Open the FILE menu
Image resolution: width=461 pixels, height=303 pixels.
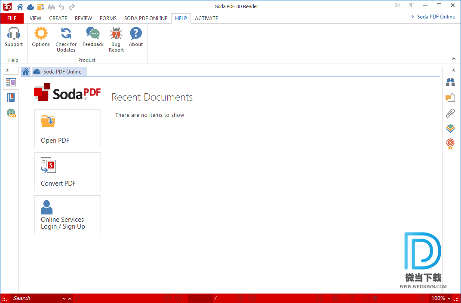(12, 18)
